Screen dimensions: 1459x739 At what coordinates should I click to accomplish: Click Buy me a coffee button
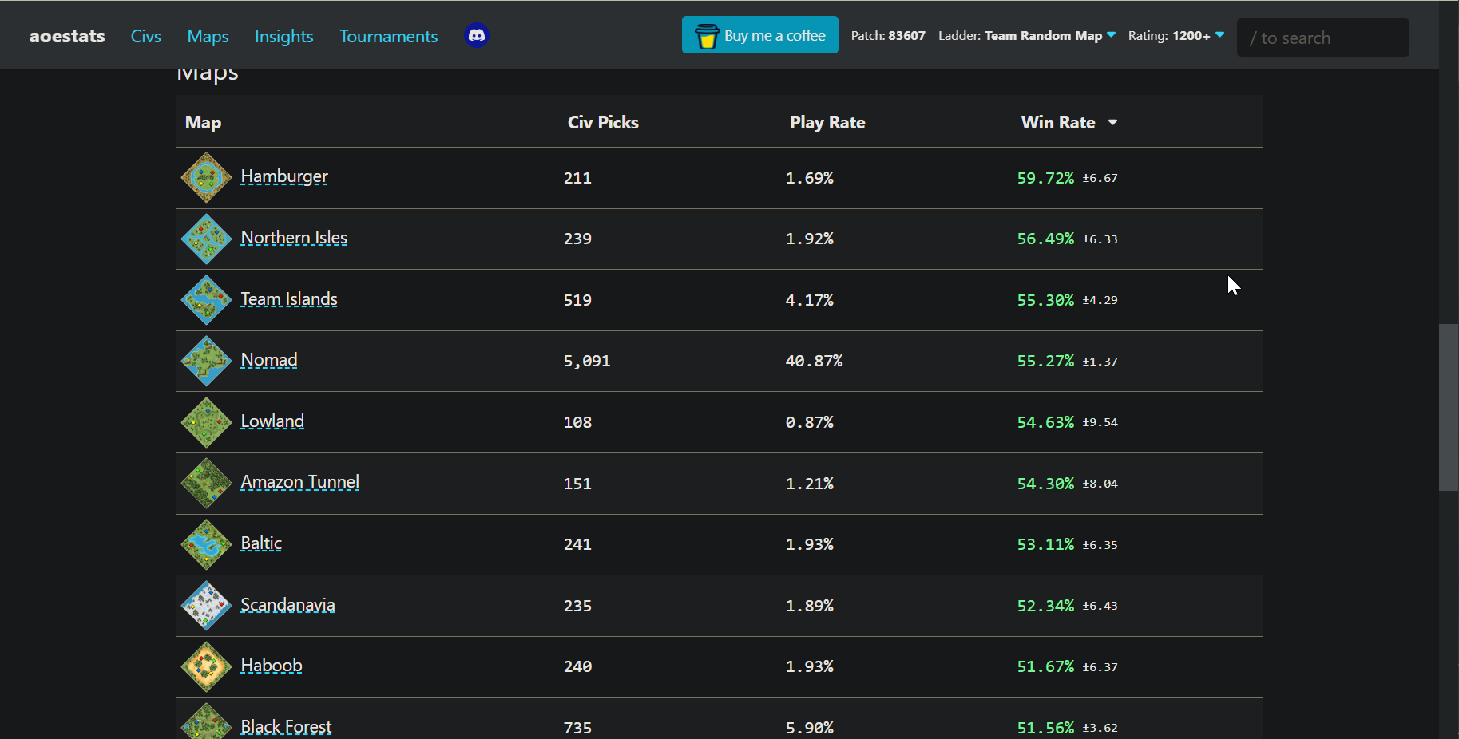pyautogui.click(x=759, y=35)
